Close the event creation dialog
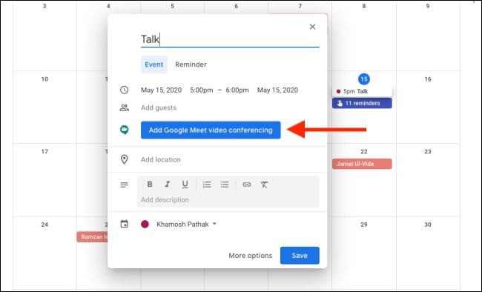482x292 pixels. [312, 27]
